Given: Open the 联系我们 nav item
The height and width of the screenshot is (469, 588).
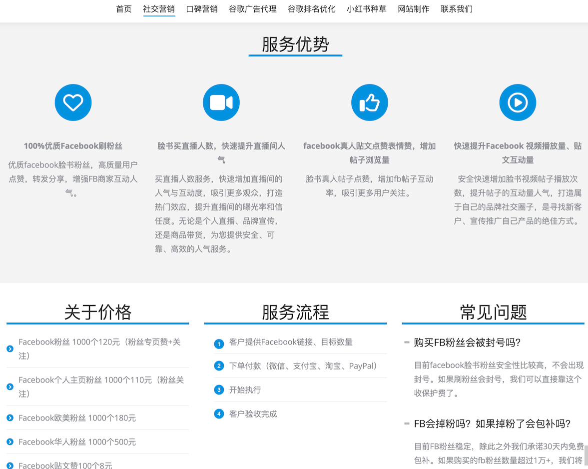Looking at the screenshot, I should click(457, 9).
